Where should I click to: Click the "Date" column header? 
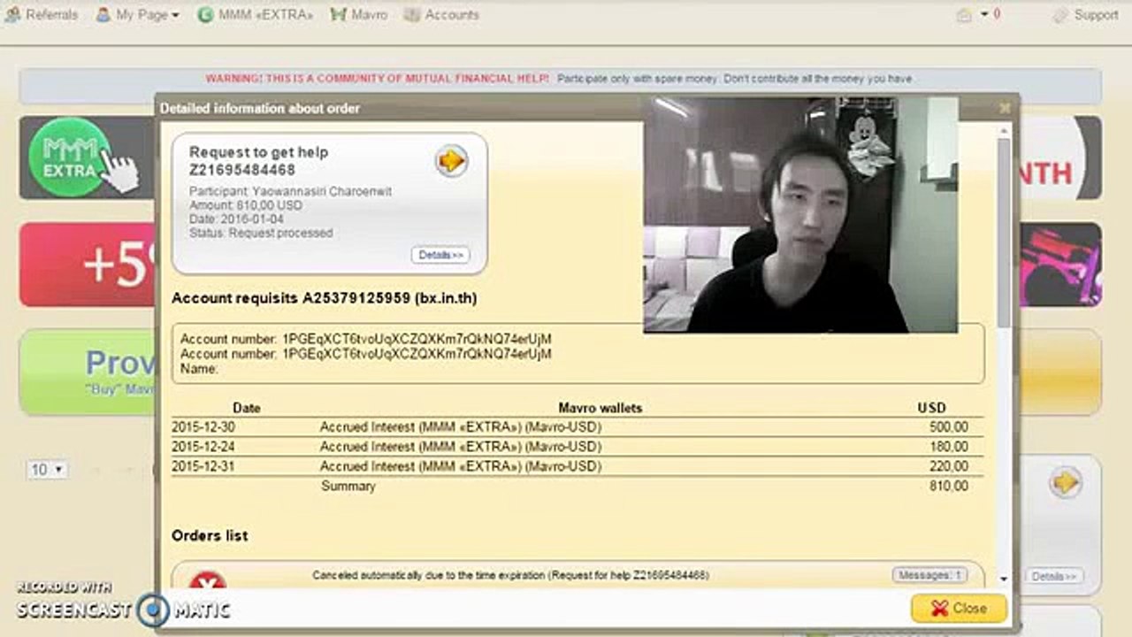(247, 408)
